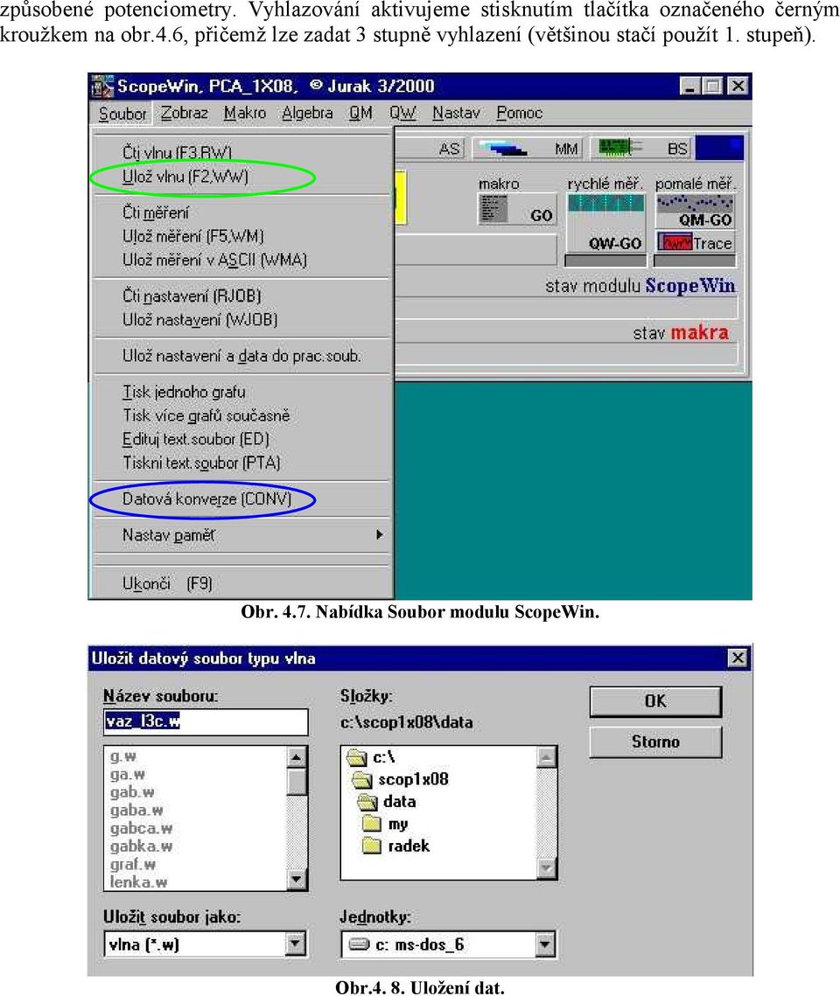Choose Ulož vlnu (F2,WW) menu entry
Viewport: 840px width, 996px height.
click(x=241, y=177)
